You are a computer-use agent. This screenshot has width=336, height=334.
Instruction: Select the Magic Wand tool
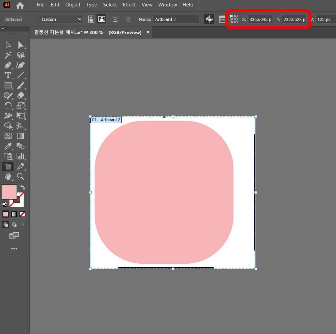pos(8,55)
